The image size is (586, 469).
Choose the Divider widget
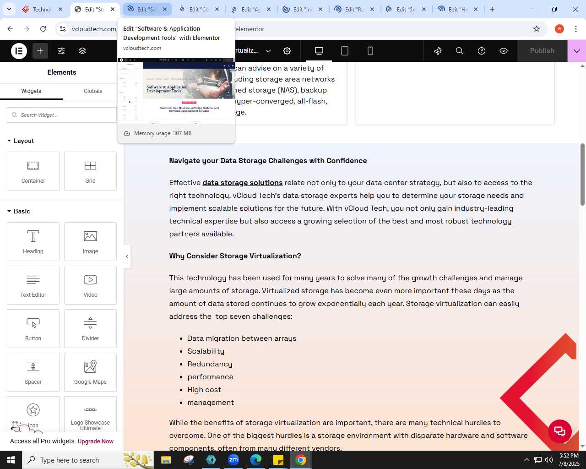tap(90, 328)
